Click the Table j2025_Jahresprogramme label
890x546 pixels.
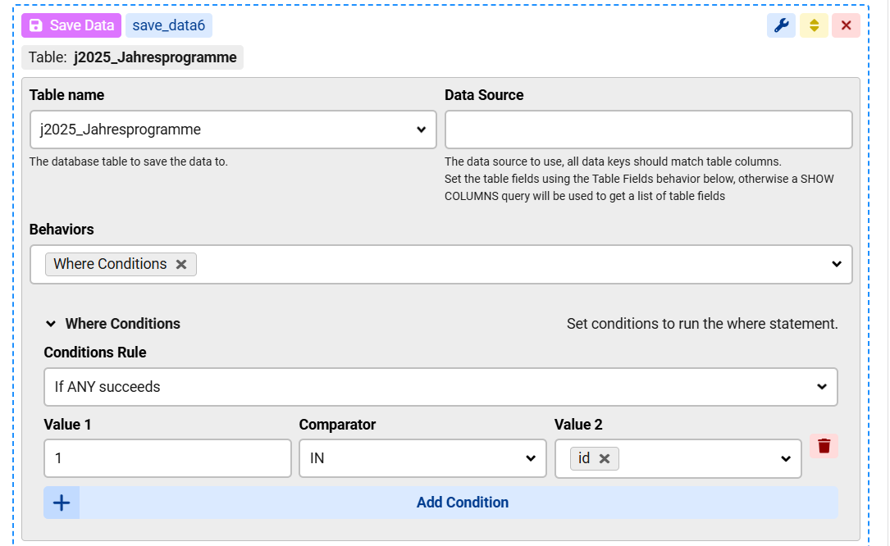tap(133, 57)
